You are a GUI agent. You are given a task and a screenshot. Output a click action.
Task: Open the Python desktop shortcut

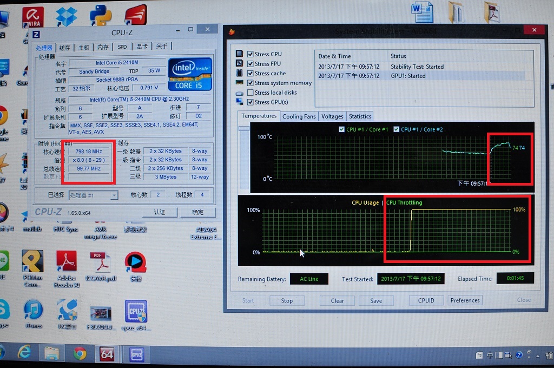click(101, 15)
